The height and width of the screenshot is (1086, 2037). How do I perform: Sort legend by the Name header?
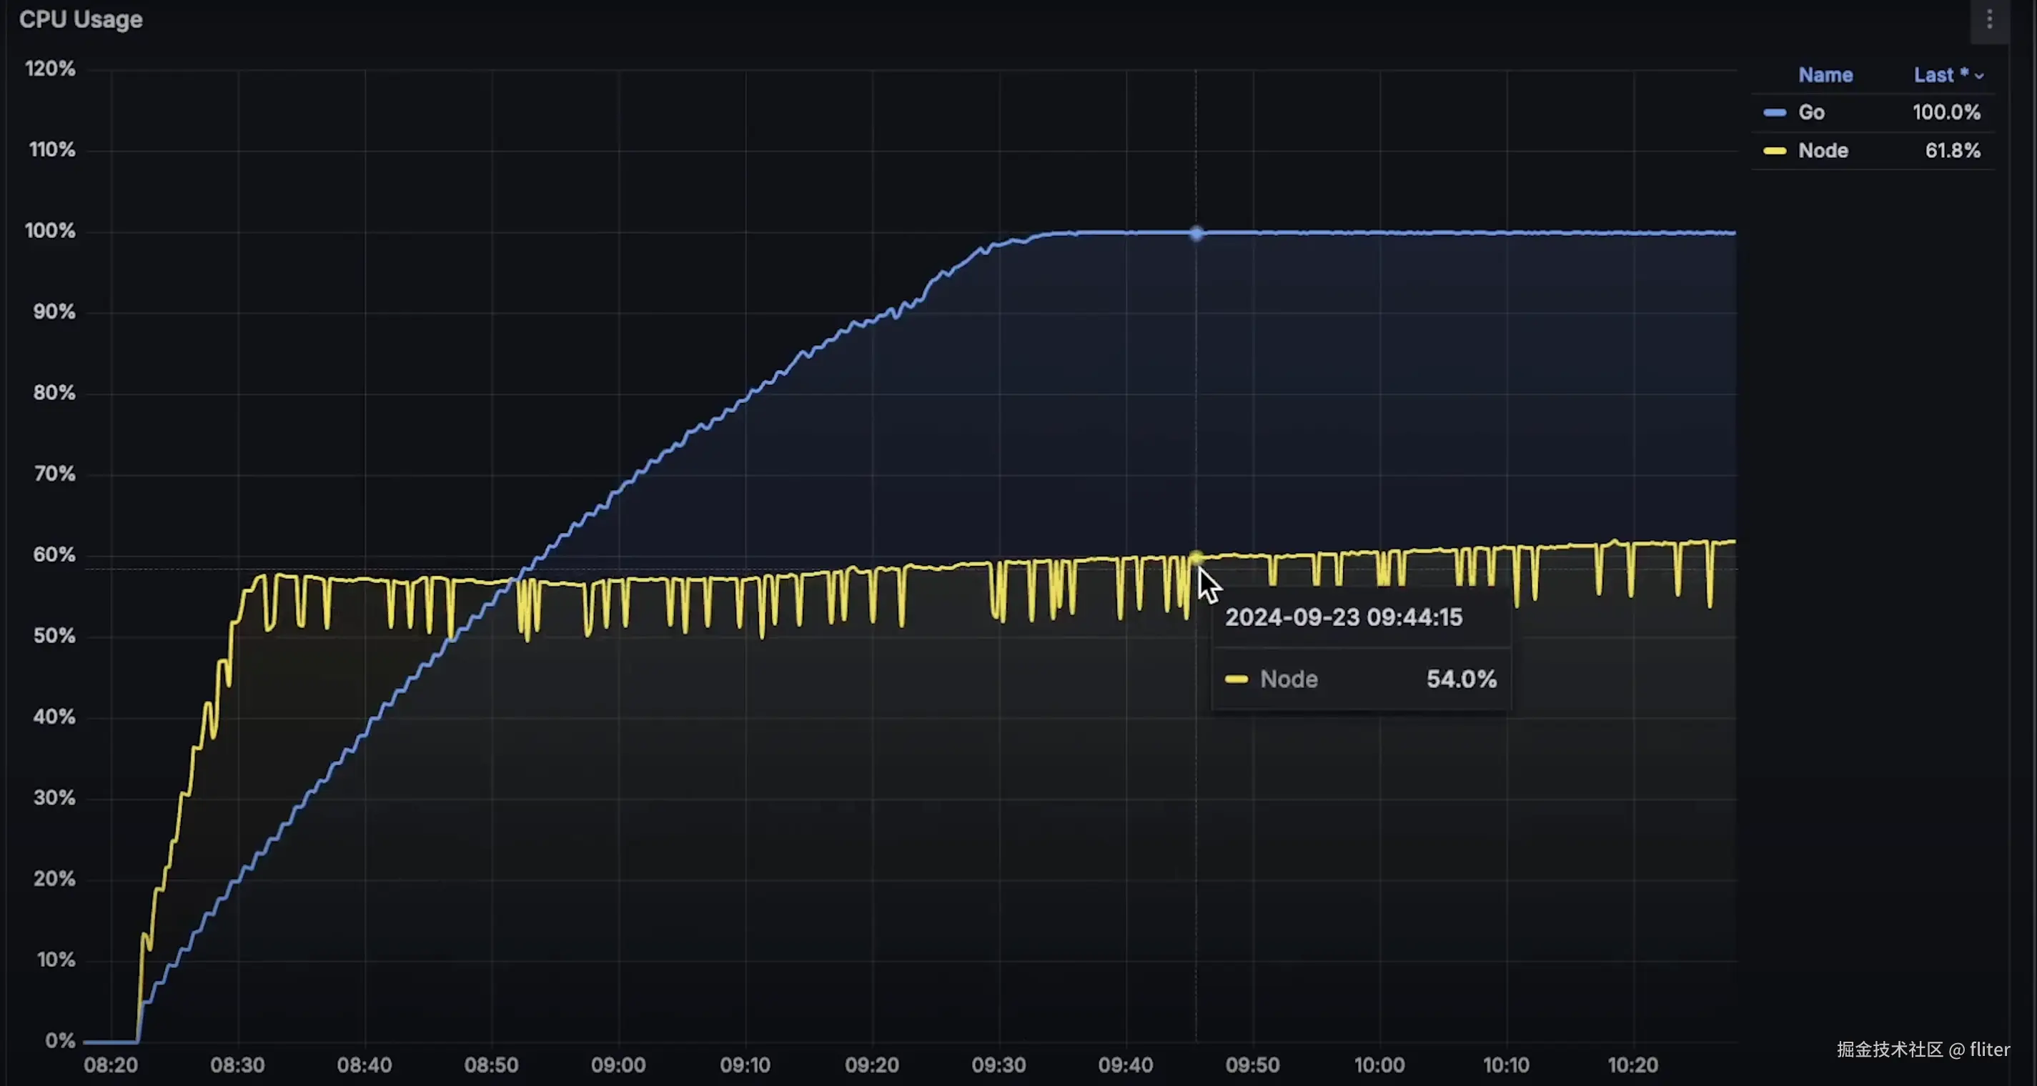click(x=1825, y=75)
